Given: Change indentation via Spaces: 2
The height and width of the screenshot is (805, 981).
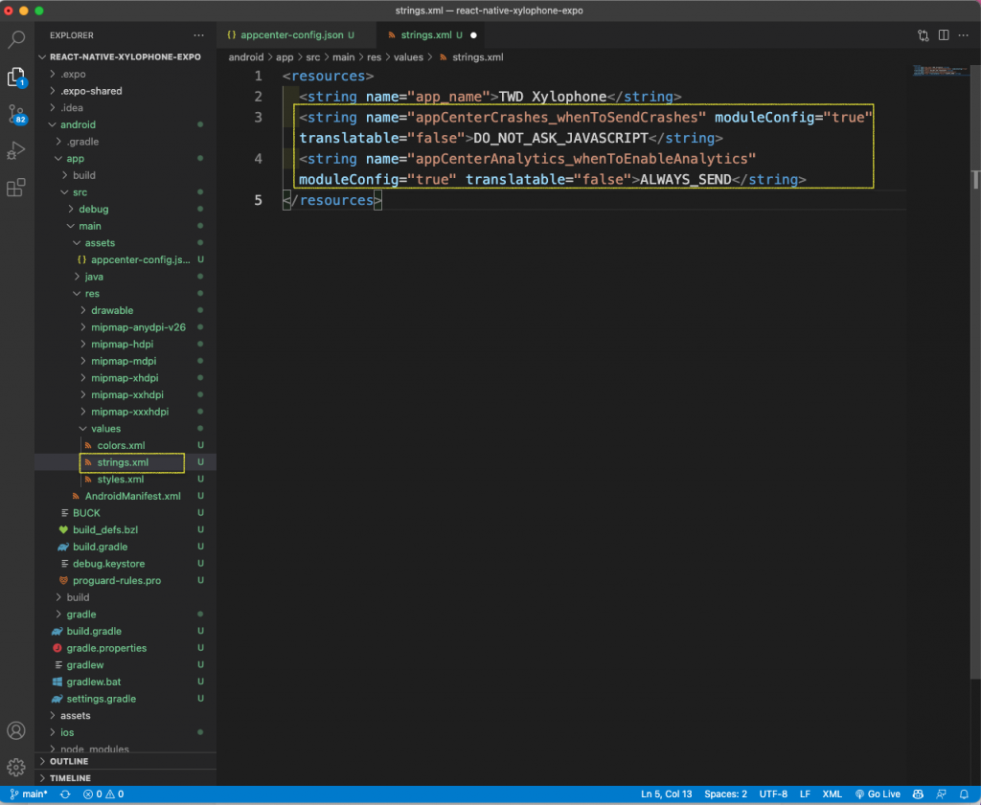Looking at the screenshot, I should 725,794.
